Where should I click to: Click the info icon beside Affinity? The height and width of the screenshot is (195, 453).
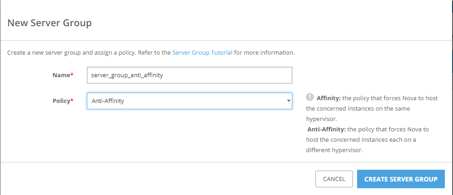(x=310, y=97)
